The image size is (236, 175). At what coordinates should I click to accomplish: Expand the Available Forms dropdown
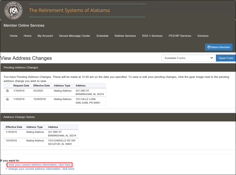188,58
